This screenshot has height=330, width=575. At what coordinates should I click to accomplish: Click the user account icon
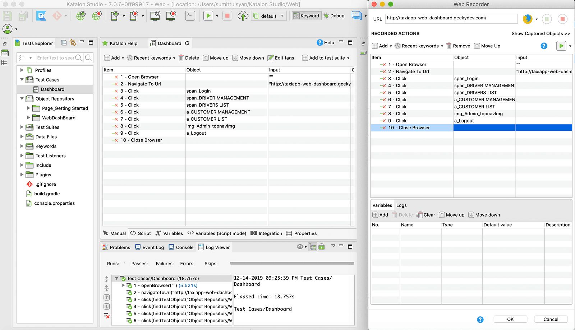(8, 29)
